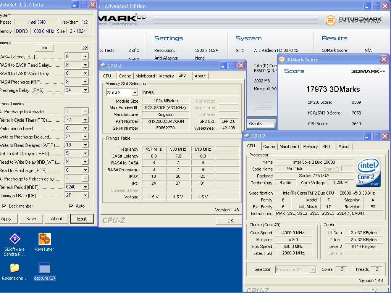Image resolution: width=391 pixels, height=293 pixels.
Task: Open the Cache tab in the SPD CPU-Z window
Action: (125, 76)
